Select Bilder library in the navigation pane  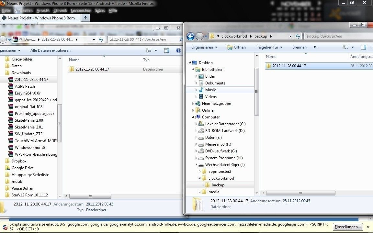[x=210, y=76]
